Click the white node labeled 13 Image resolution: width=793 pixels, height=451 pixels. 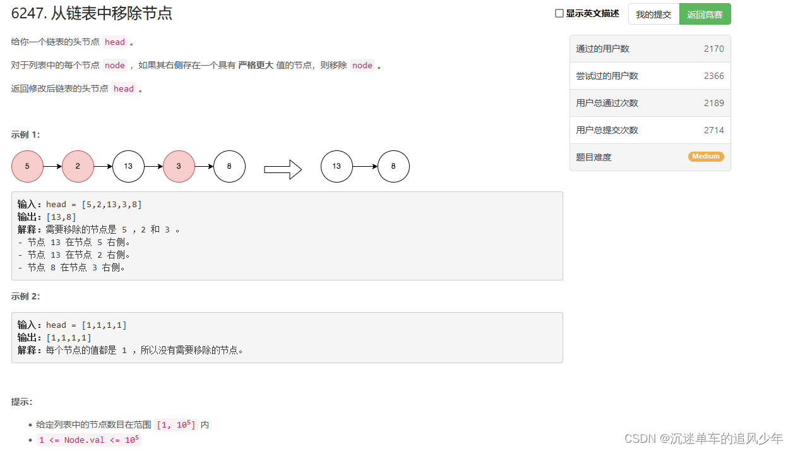tap(128, 166)
